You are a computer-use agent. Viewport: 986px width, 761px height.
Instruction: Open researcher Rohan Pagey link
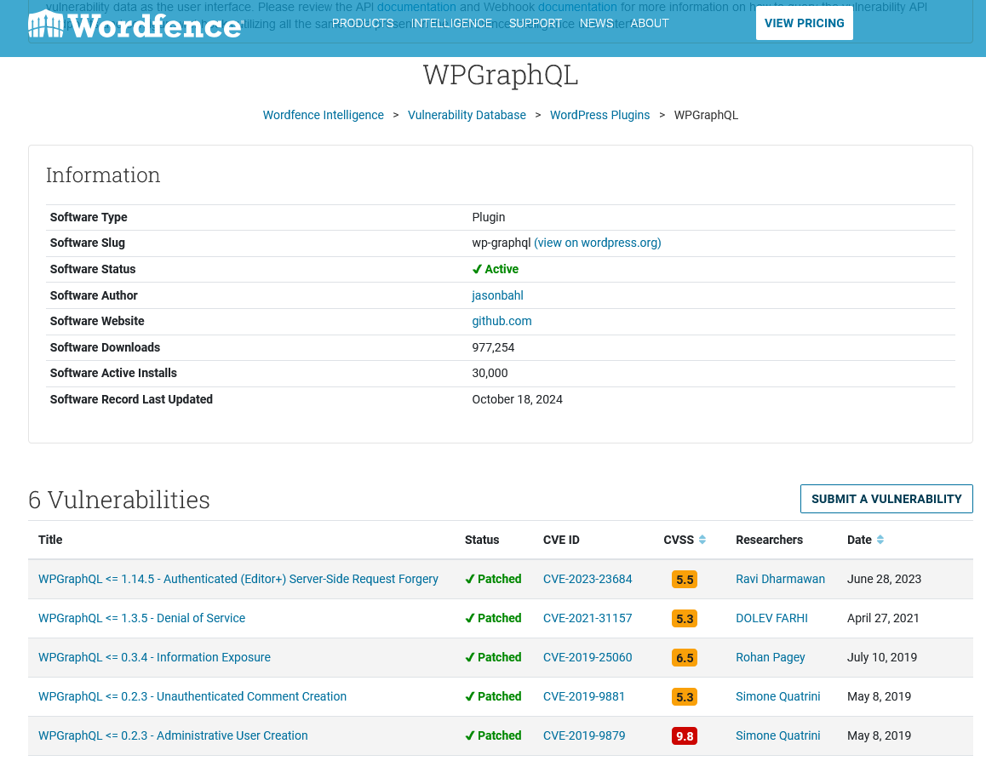pos(771,657)
